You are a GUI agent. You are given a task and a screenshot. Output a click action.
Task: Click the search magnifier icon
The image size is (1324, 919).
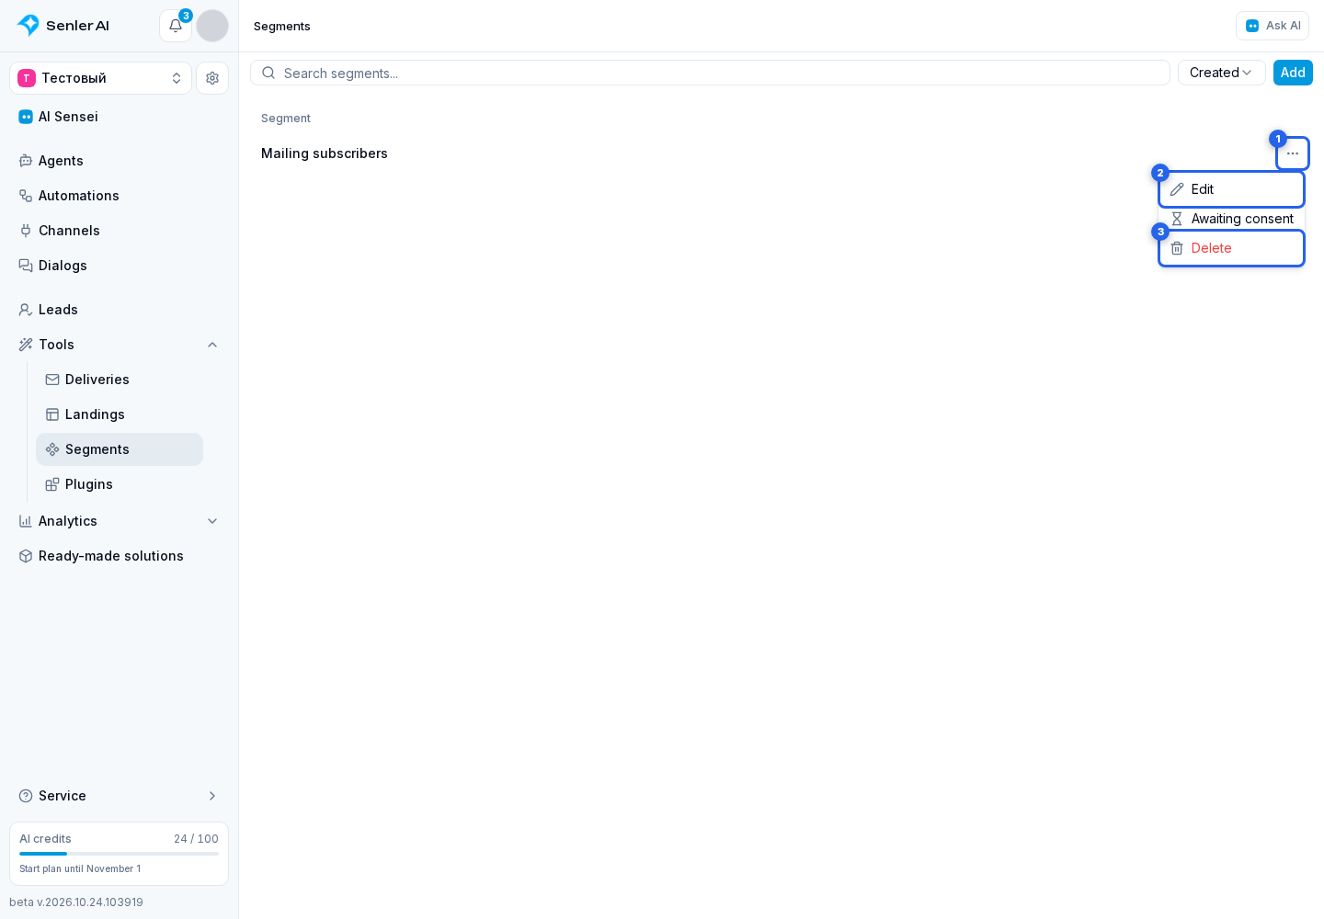(x=268, y=73)
